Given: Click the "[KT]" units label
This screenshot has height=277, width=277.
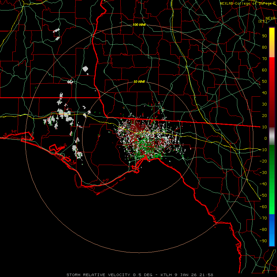Looking at the screenshot, I should click(263, 22).
